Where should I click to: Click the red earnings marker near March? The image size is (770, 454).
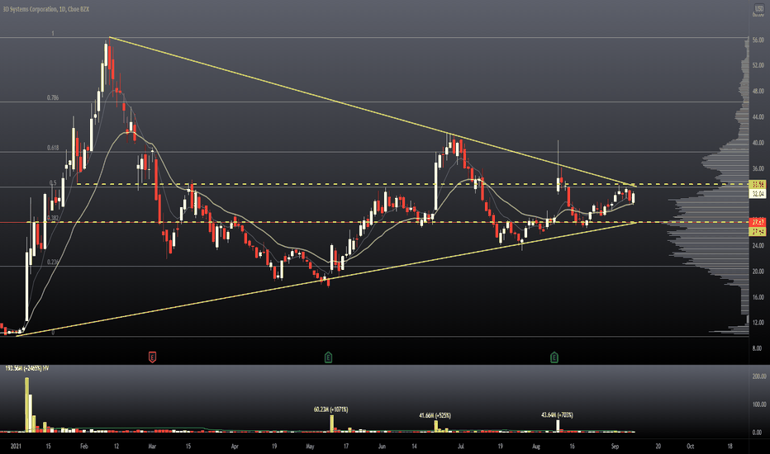click(152, 357)
